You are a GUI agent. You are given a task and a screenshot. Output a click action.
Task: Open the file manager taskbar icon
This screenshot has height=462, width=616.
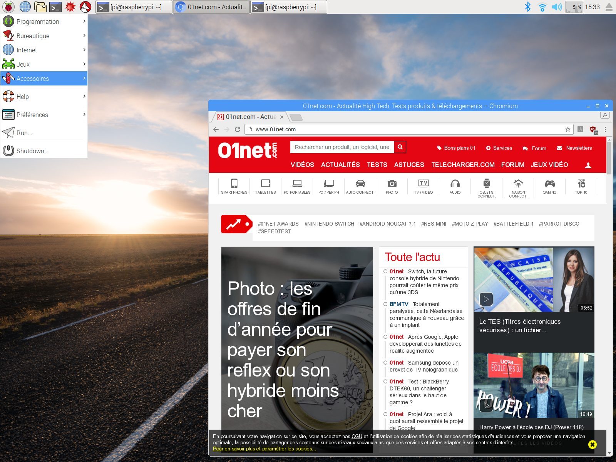pyautogui.click(x=40, y=7)
